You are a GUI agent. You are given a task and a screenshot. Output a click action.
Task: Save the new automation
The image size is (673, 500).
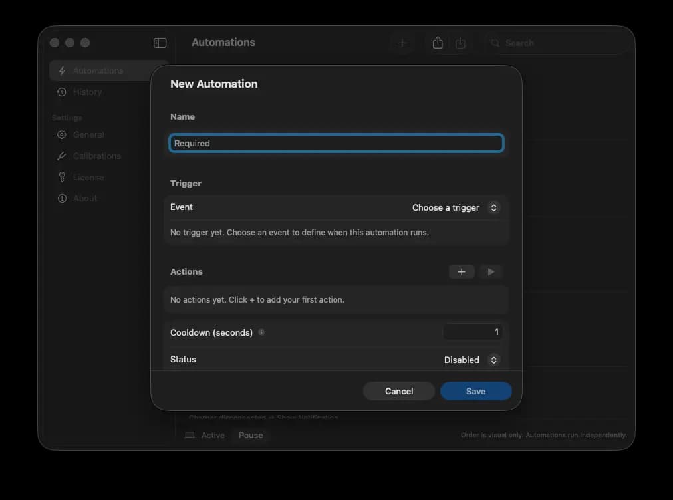point(475,391)
